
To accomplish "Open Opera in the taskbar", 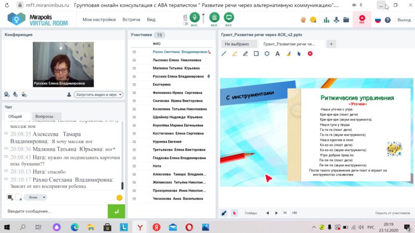I will tap(189, 227).
